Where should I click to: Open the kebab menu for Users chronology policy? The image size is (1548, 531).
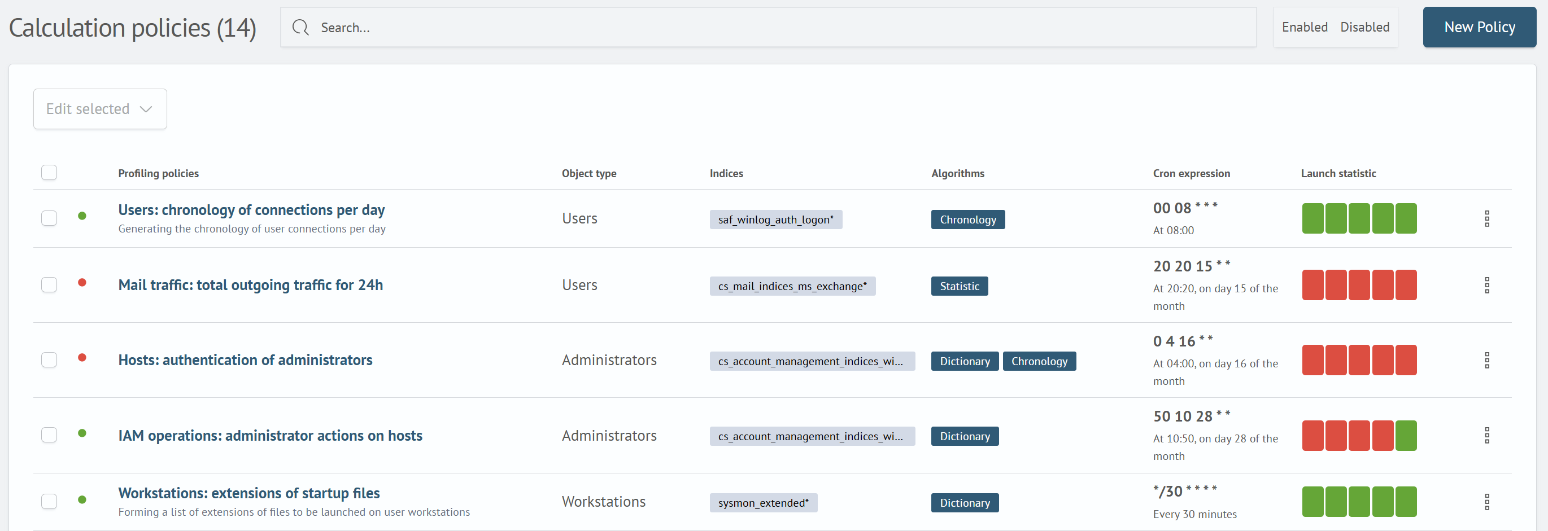coord(1488,218)
